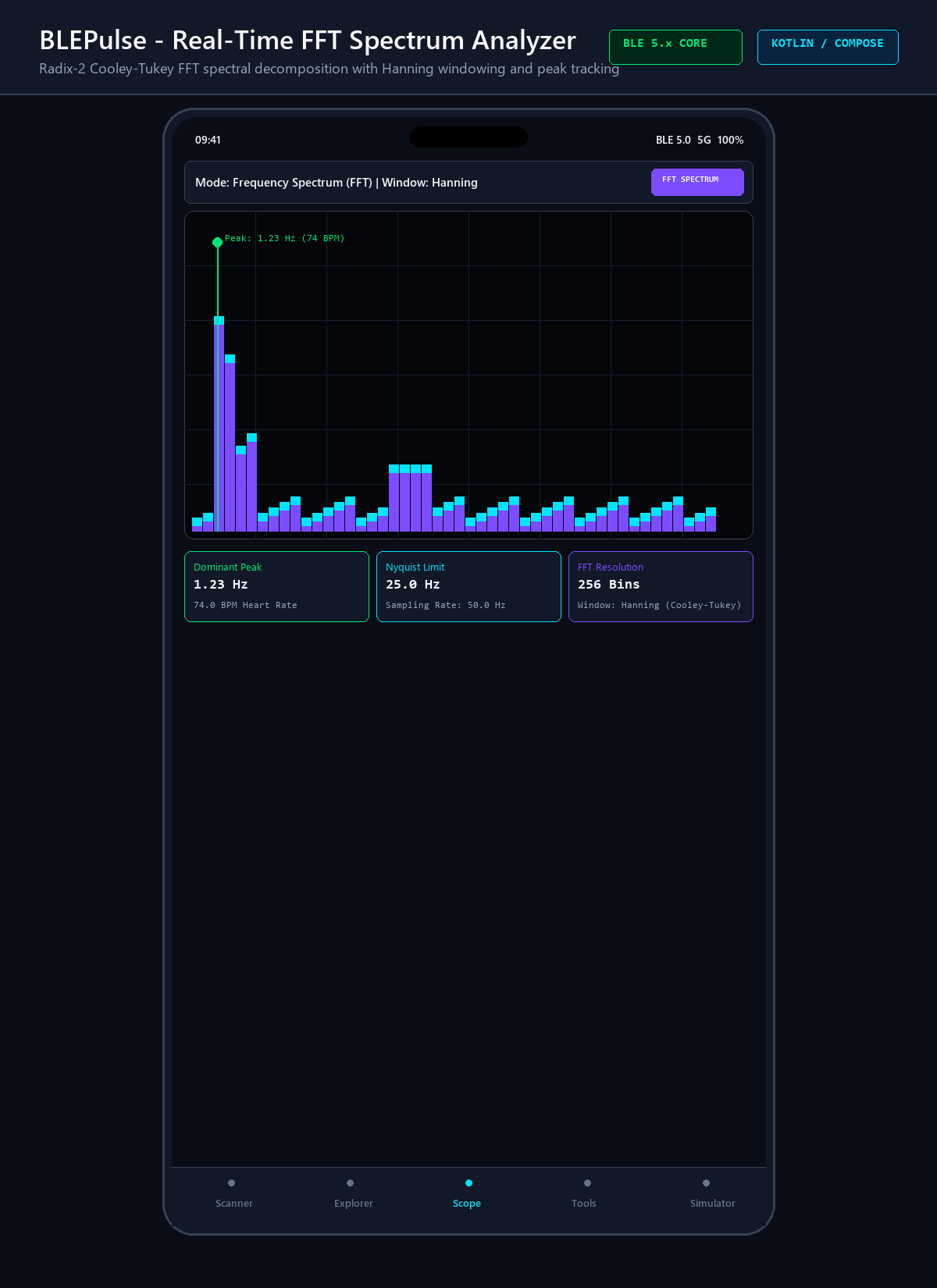Click the green peak marker dot
This screenshot has height=1288, width=937.
[x=217, y=242]
